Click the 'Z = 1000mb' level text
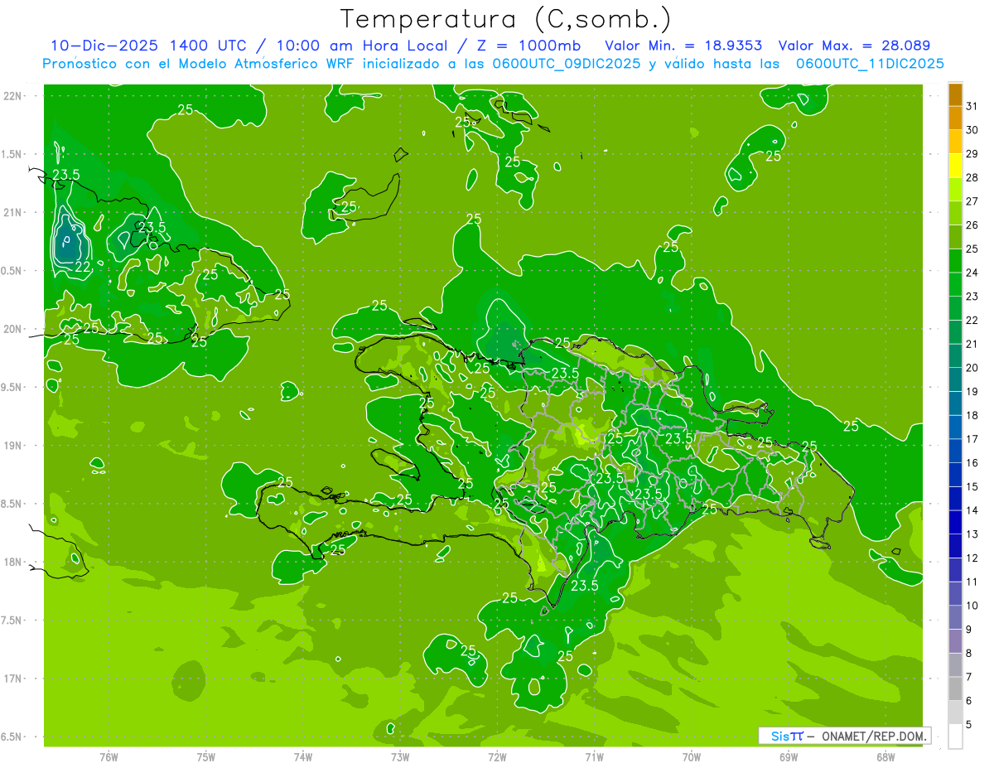The image size is (994, 768). pyautogui.click(x=527, y=46)
